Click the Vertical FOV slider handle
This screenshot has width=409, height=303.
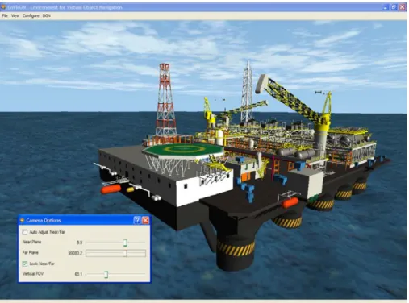click(106, 274)
